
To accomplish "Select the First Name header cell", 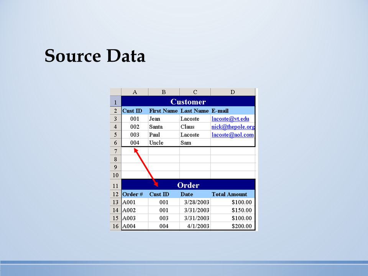I will [164, 111].
